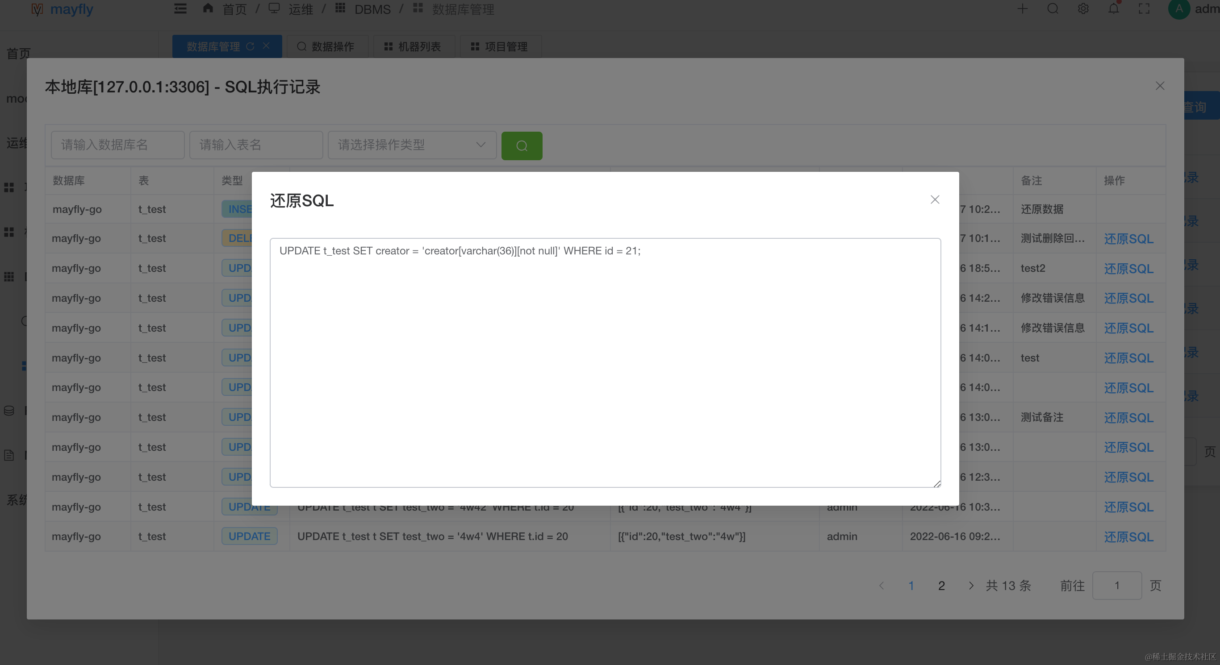Click the previous page arrow

[x=881, y=586]
